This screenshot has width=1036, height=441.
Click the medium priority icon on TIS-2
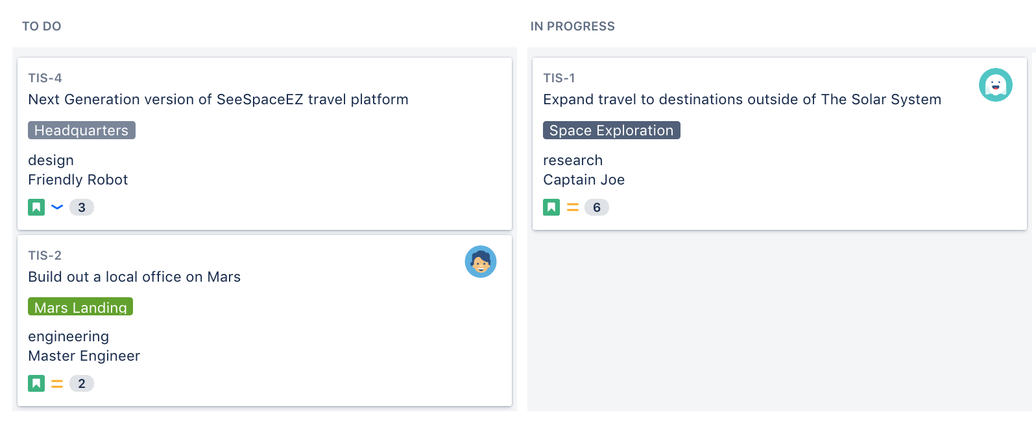coord(57,384)
